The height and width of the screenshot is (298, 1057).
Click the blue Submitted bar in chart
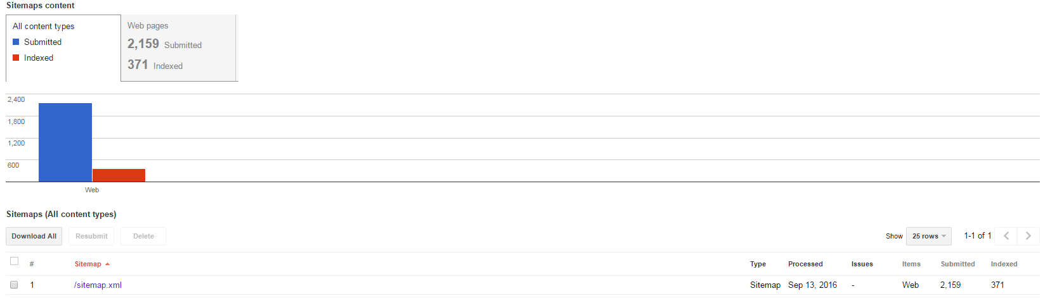click(x=65, y=142)
